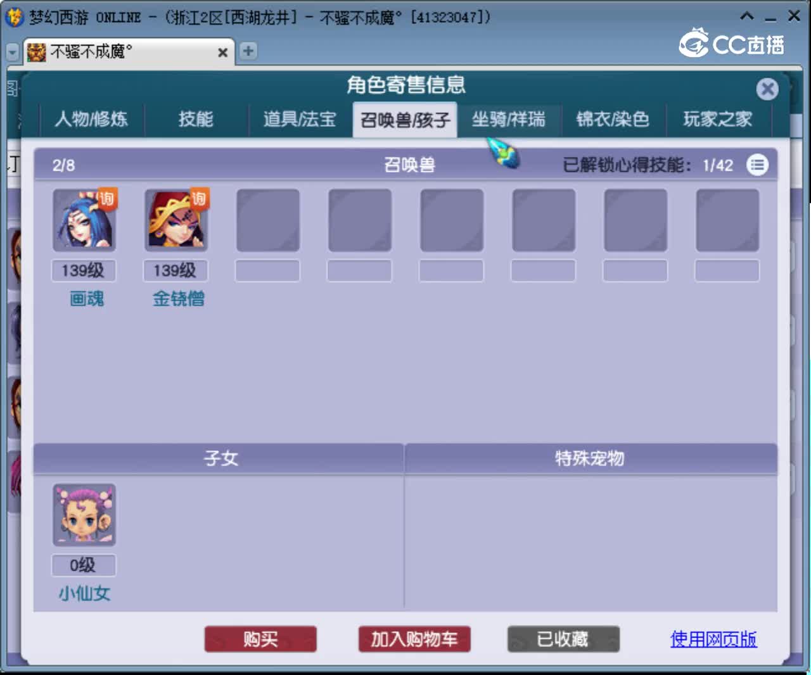Open the 道具/法宝 tab
This screenshot has height=675, width=811.
coord(300,119)
